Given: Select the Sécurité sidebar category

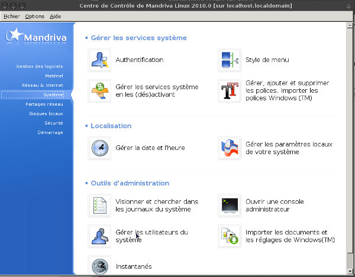Looking at the screenshot, I should pos(54,123).
